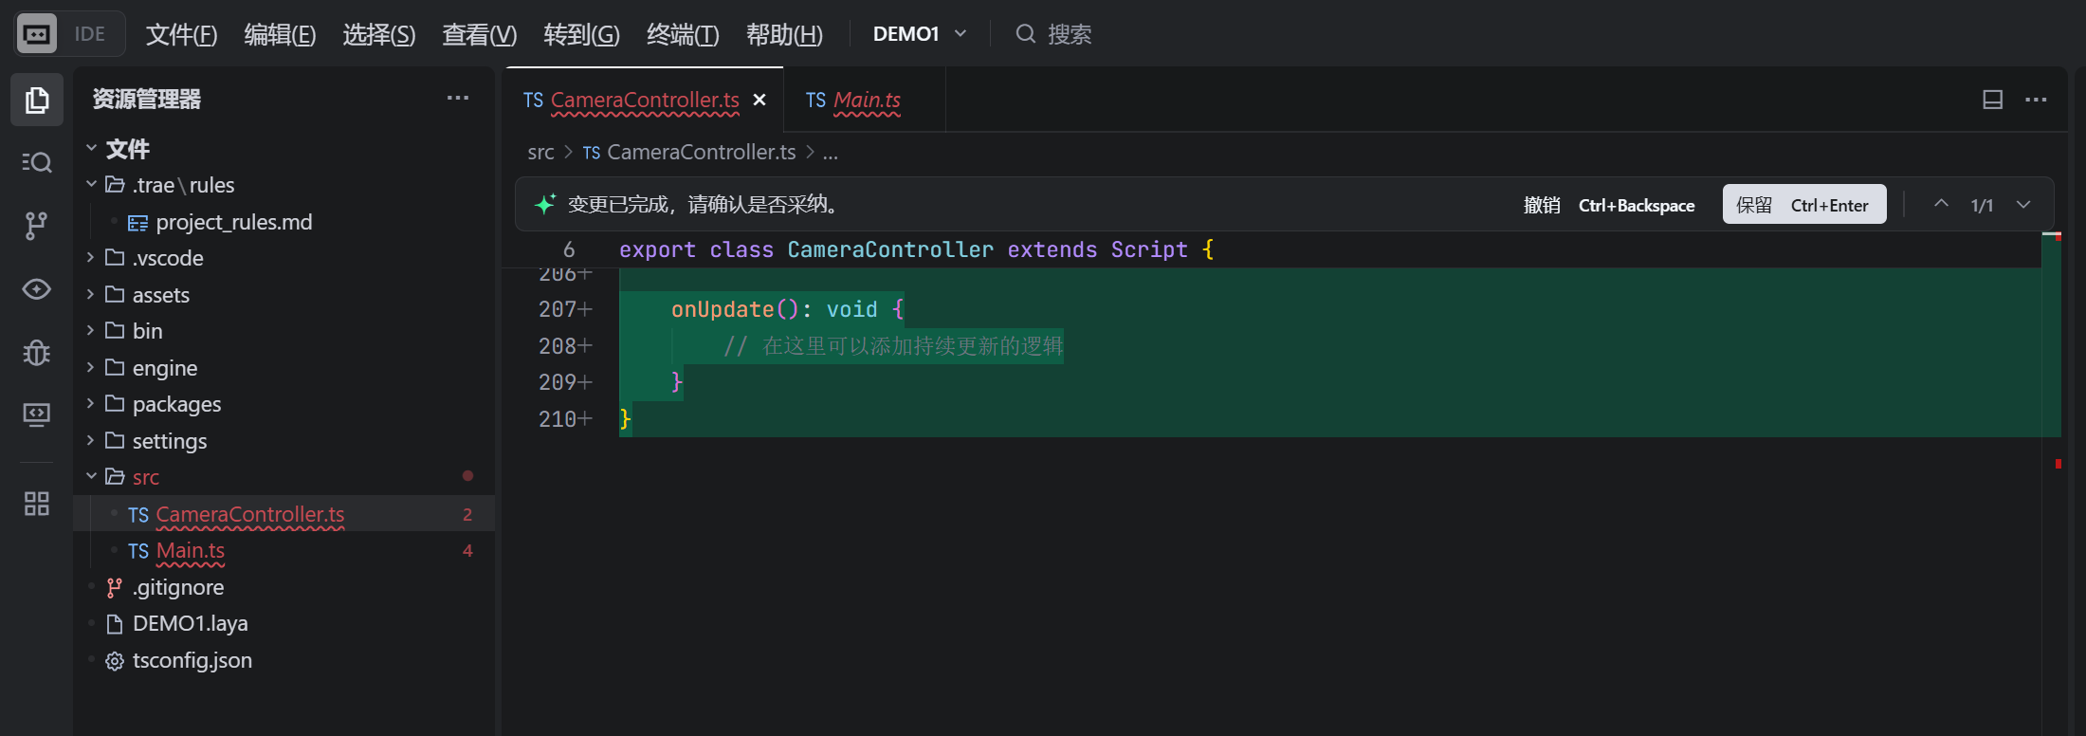Open Source Control branch icon
This screenshot has width=2086, height=736.
37,226
